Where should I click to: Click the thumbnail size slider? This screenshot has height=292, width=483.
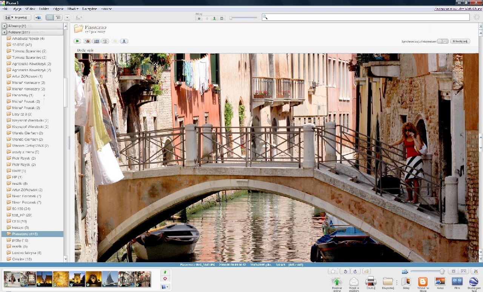click(x=426, y=271)
